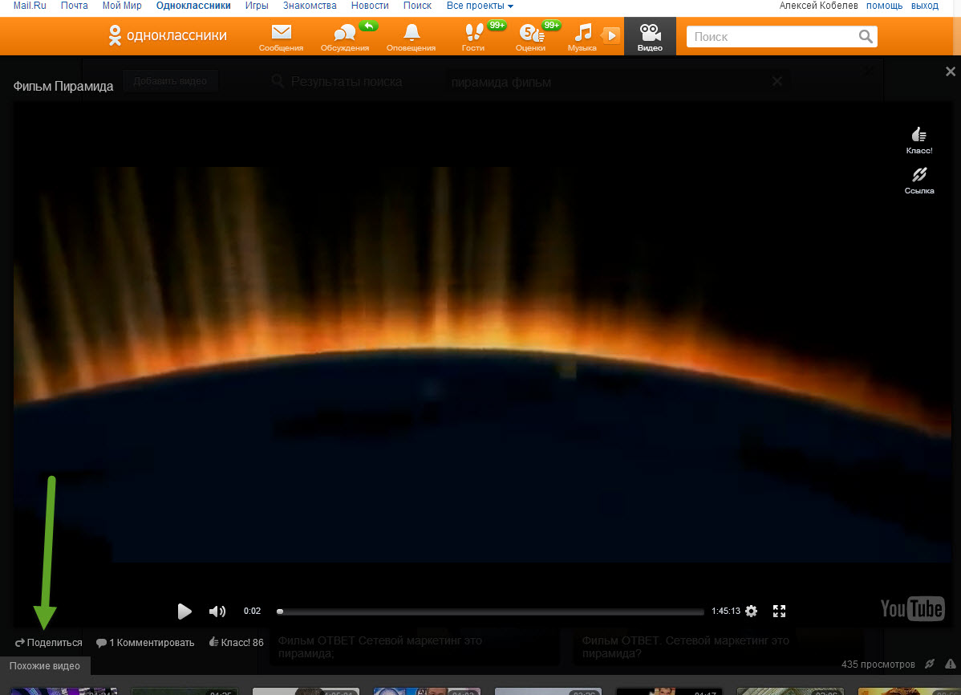The height and width of the screenshot is (695, 961).
Task: Click the user name Алексей Кобелев
Action: click(x=818, y=6)
